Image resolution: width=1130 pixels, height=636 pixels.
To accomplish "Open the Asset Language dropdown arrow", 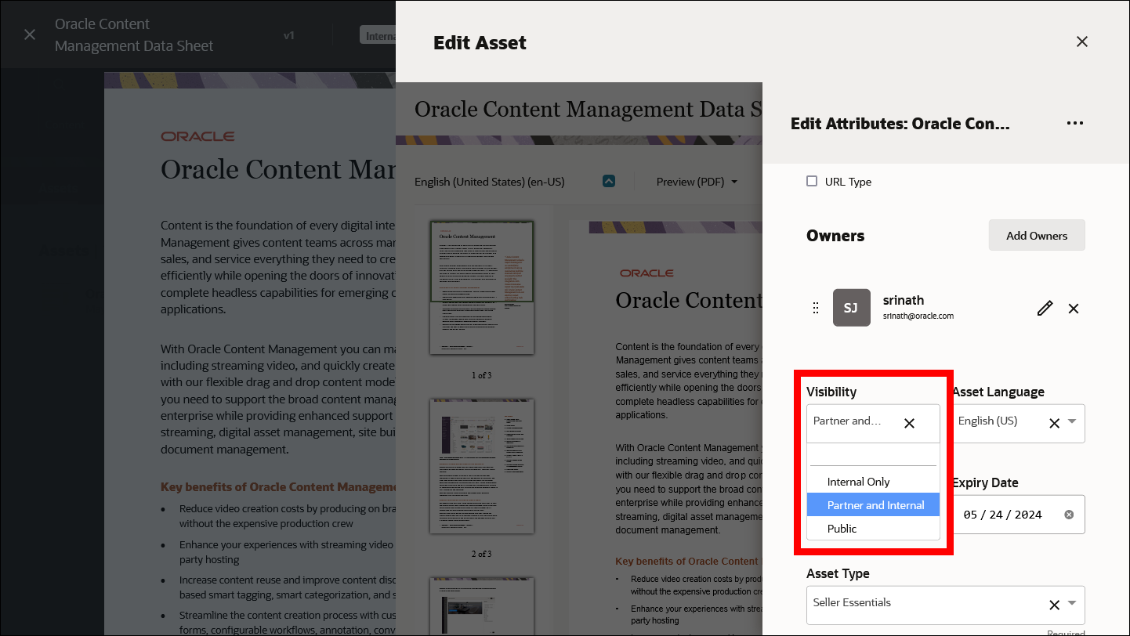I will (1072, 423).
